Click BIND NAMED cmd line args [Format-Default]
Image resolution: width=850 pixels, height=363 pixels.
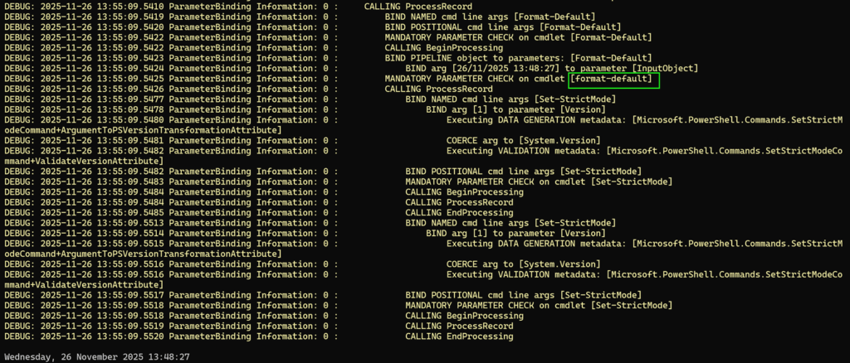[490, 17]
